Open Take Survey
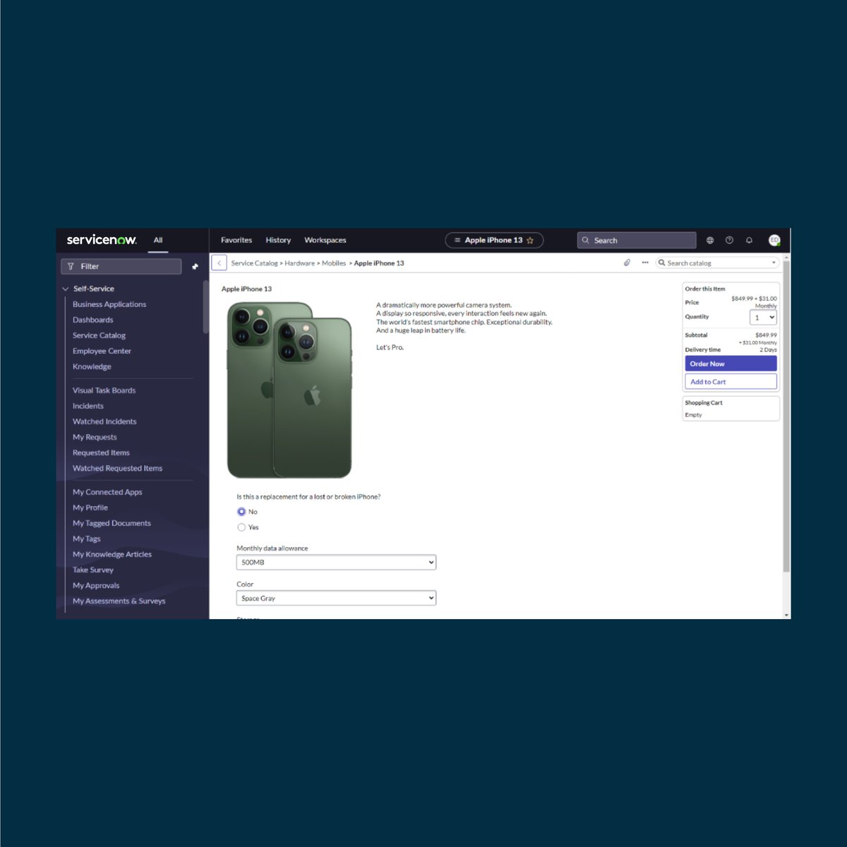847x847 pixels. click(93, 570)
